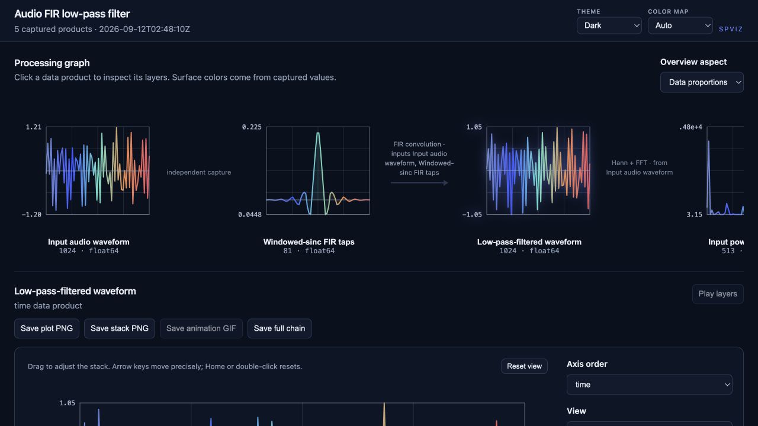Image resolution: width=758 pixels, height=426 pixels.
Task: Expand the Overview aspect Data proportions dropdown
Action: tap(702, 82)
